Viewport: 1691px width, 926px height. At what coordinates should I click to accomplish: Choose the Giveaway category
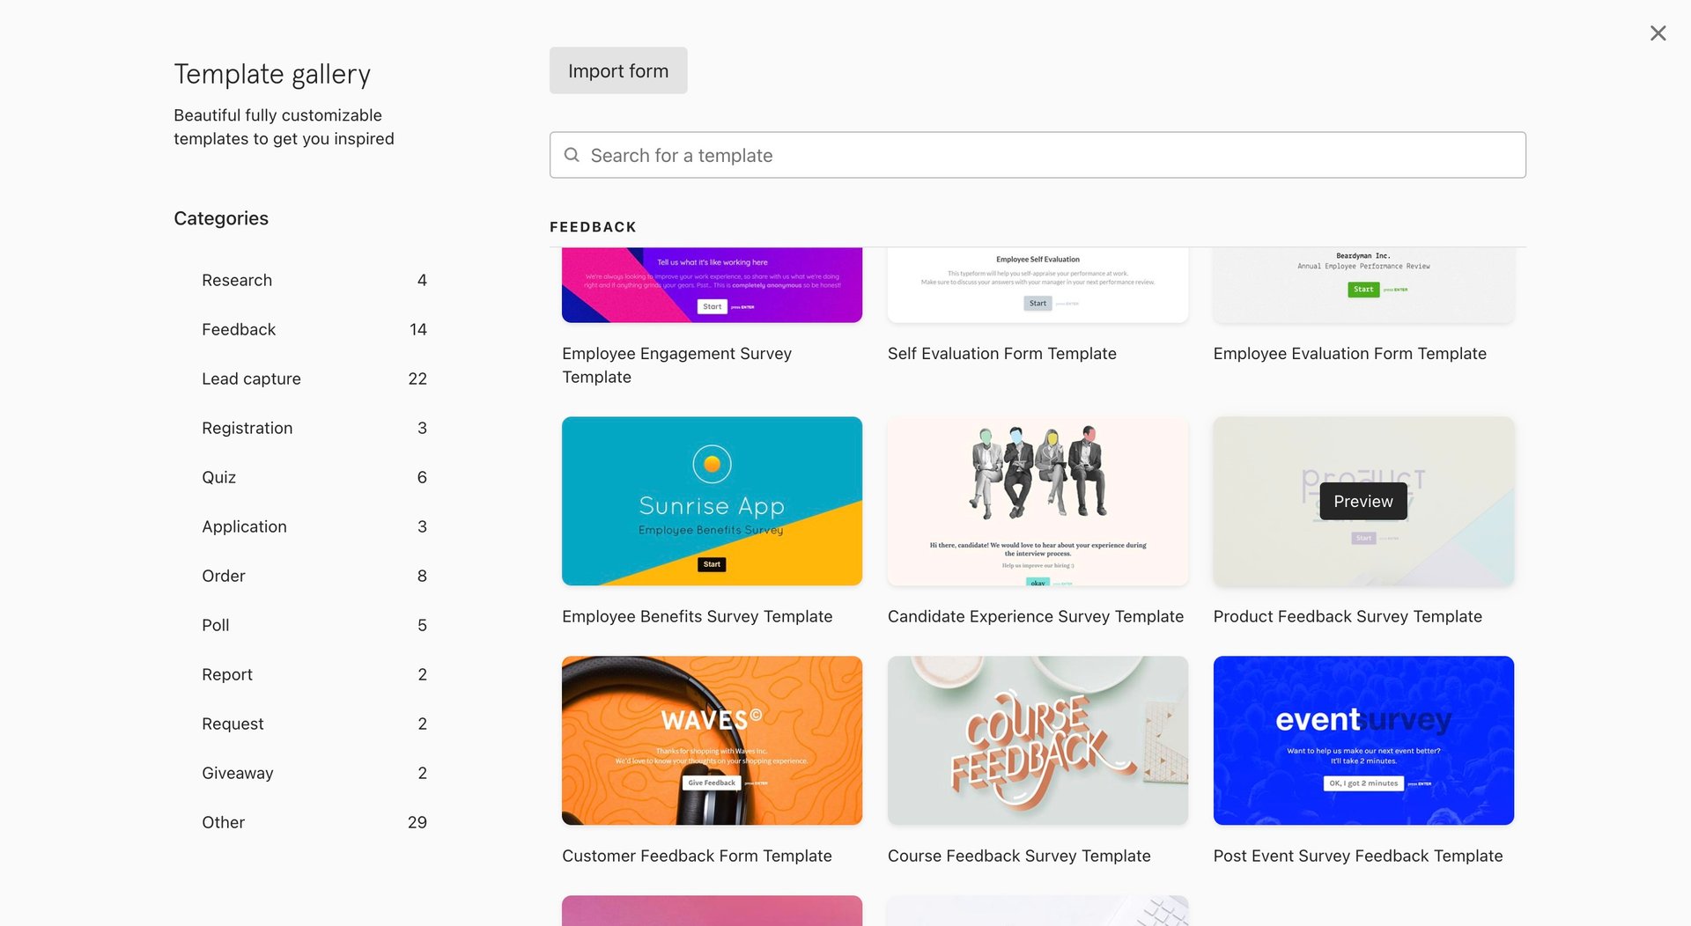[314, 773]
